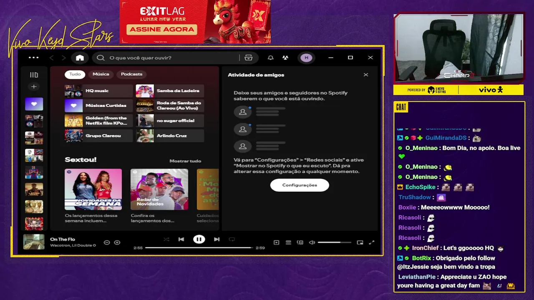Click IronChief chat message
The image size is (534, 300).
451,248
